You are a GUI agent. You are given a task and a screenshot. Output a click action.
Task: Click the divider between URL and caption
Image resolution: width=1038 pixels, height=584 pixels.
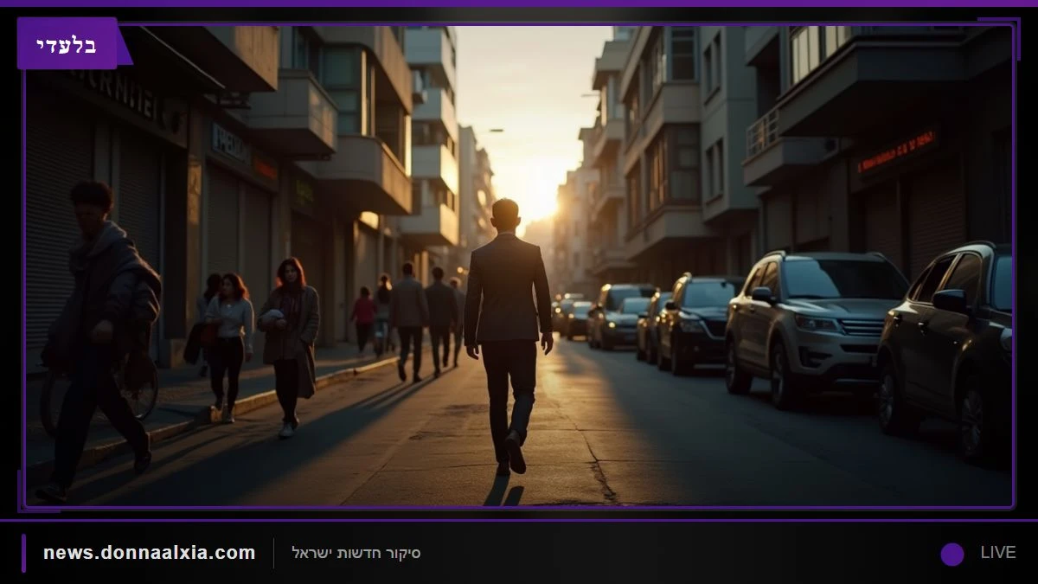[273, 553]
